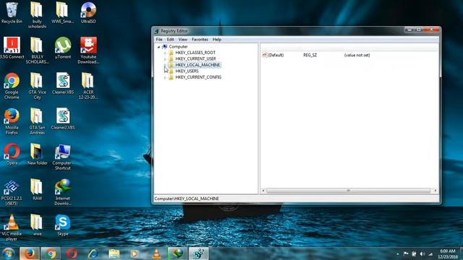Screen dimensions: 463x260
Task: Launch 3.5G Connect desktop shortcut
Action: [x=12, y=48]
